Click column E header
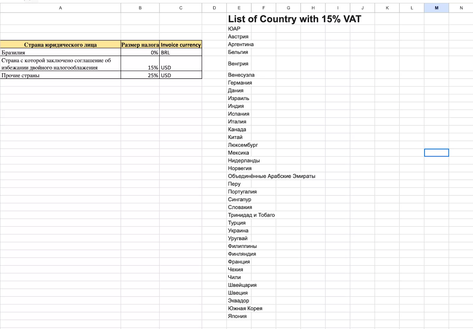 coord(239,8)
